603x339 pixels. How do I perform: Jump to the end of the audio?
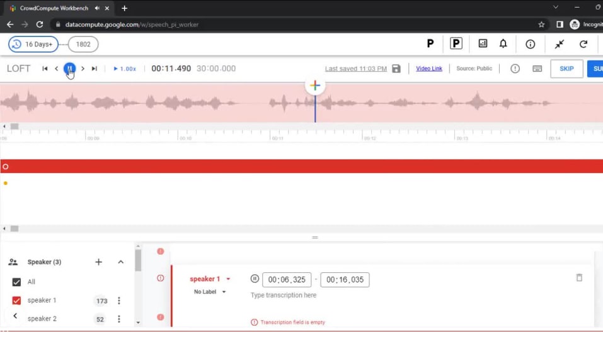point(95,69)
